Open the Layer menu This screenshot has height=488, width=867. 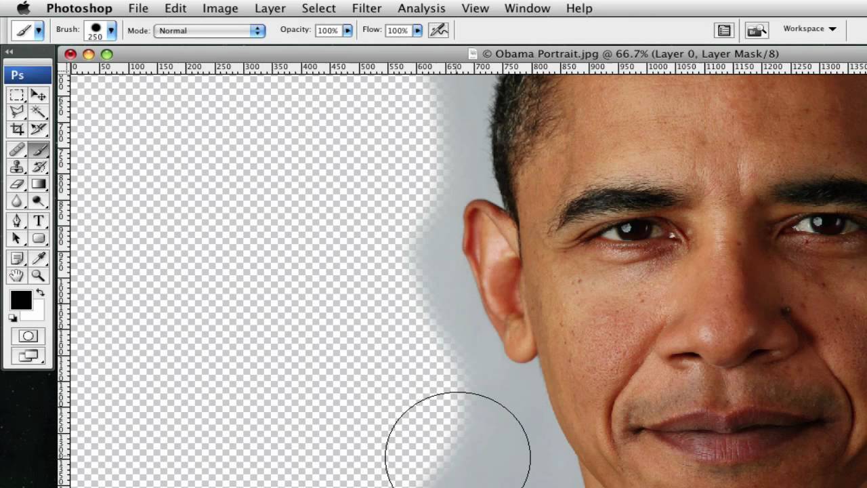[270, 8]
